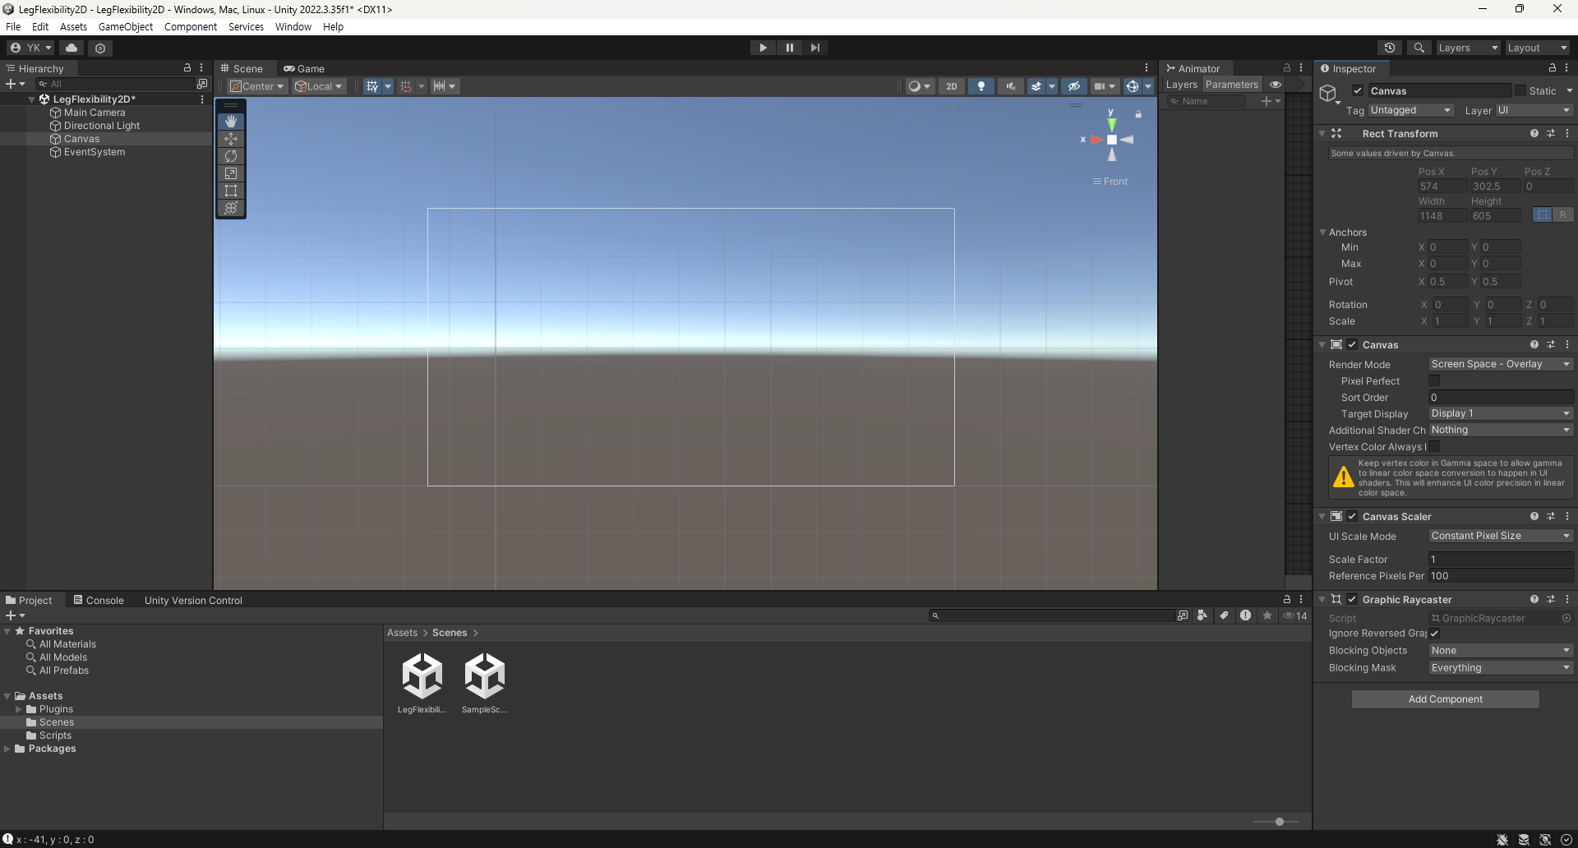Select the Hand tool in the Scene toolbar
This screenshot has height=848, width=1578.
231,121
